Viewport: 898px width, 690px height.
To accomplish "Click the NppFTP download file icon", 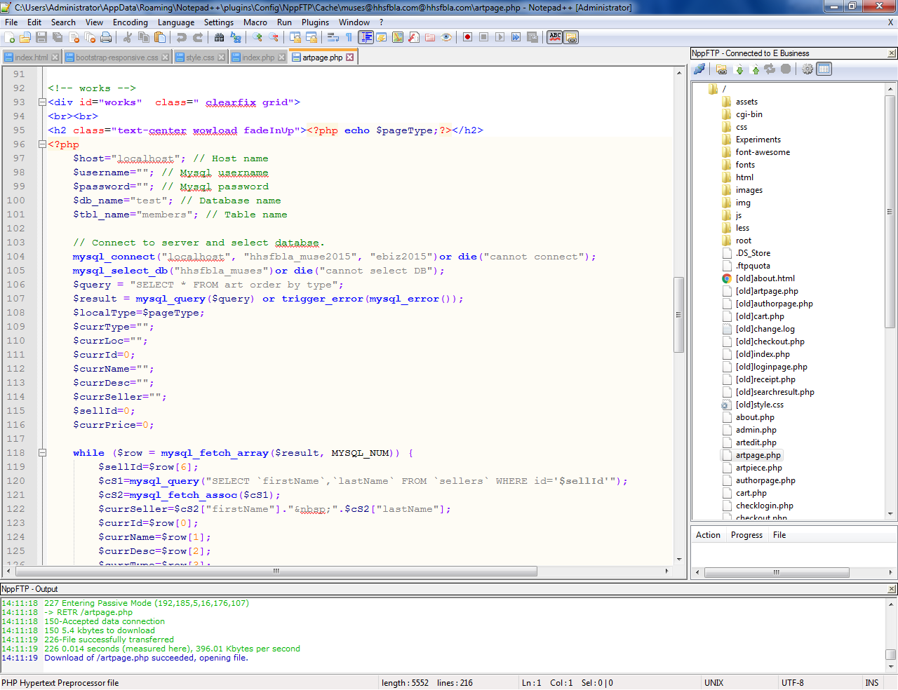I will (739, 69).
